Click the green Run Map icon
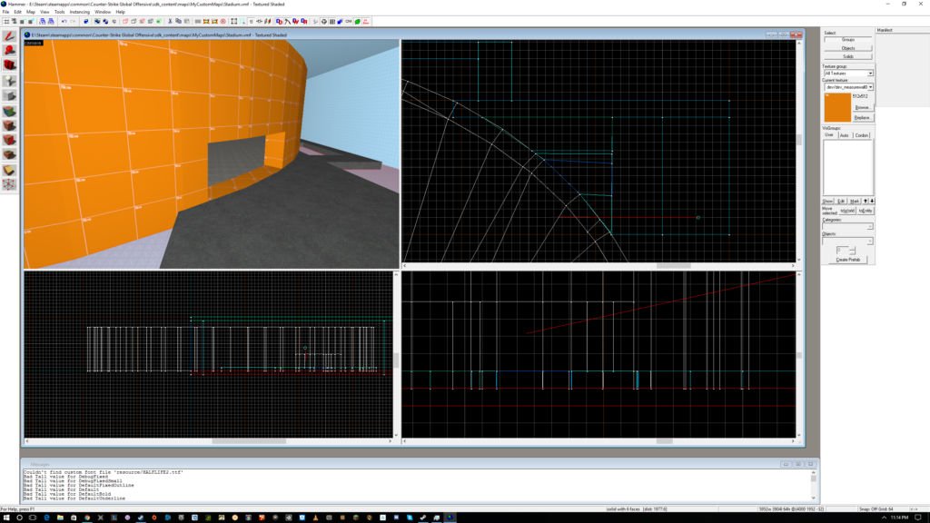Viewport: 930px width, 523px height. [358, 22]
